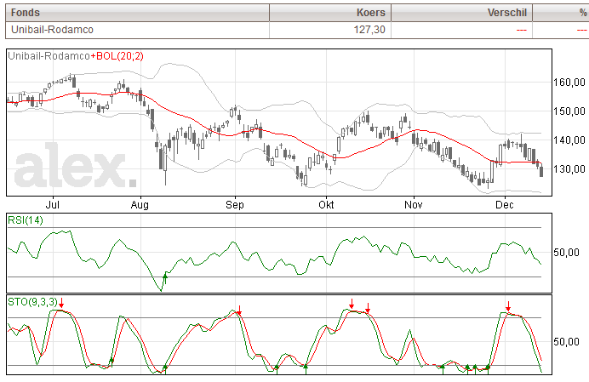This screenshot has width=589, height=382.
Task: Click the RSI panel 50,00 axis label
Action: (567, 253)
